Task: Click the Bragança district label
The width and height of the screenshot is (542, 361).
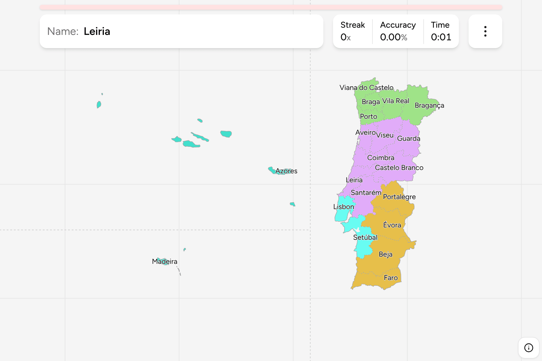Action: (x=429, y=105)
